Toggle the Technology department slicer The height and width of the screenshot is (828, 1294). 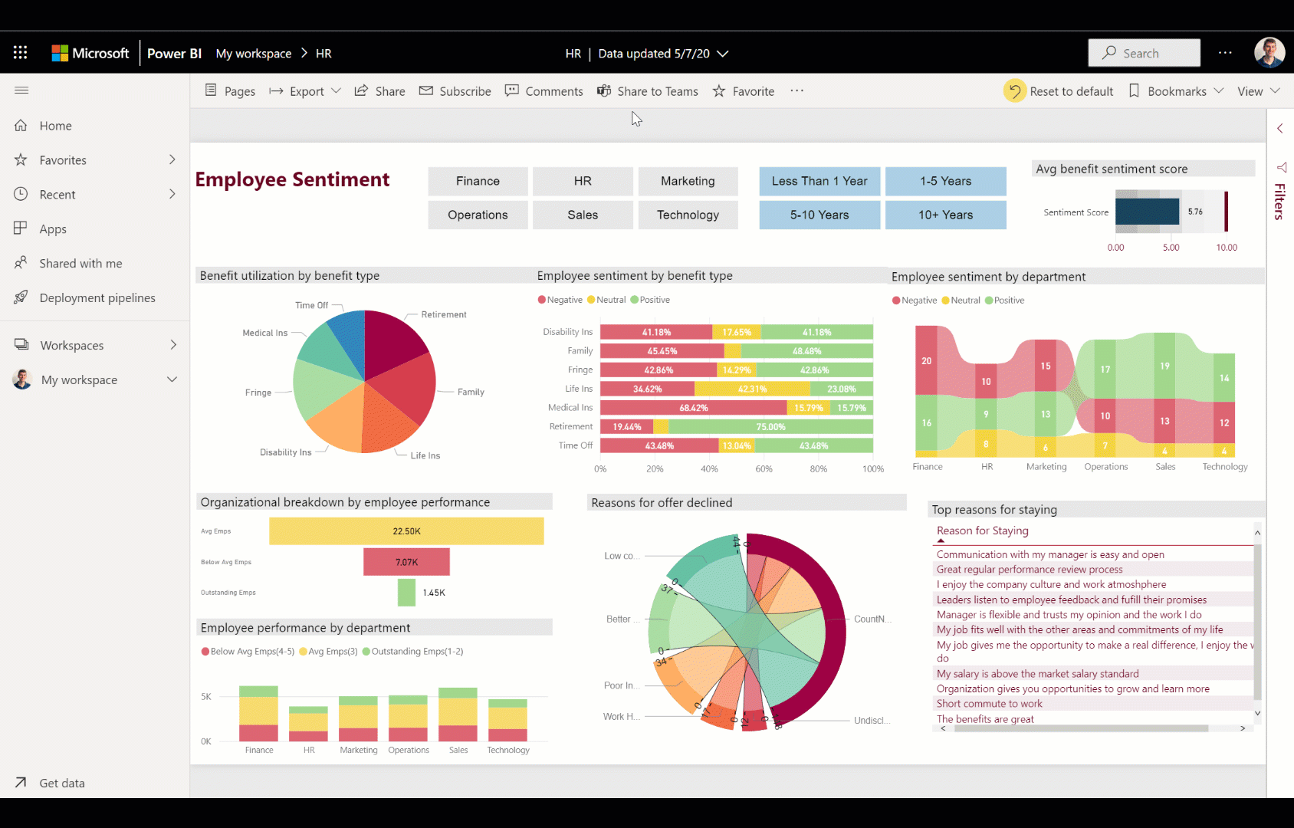688,215
